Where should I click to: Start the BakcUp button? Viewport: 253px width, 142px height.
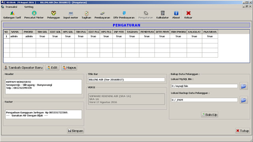210,115
